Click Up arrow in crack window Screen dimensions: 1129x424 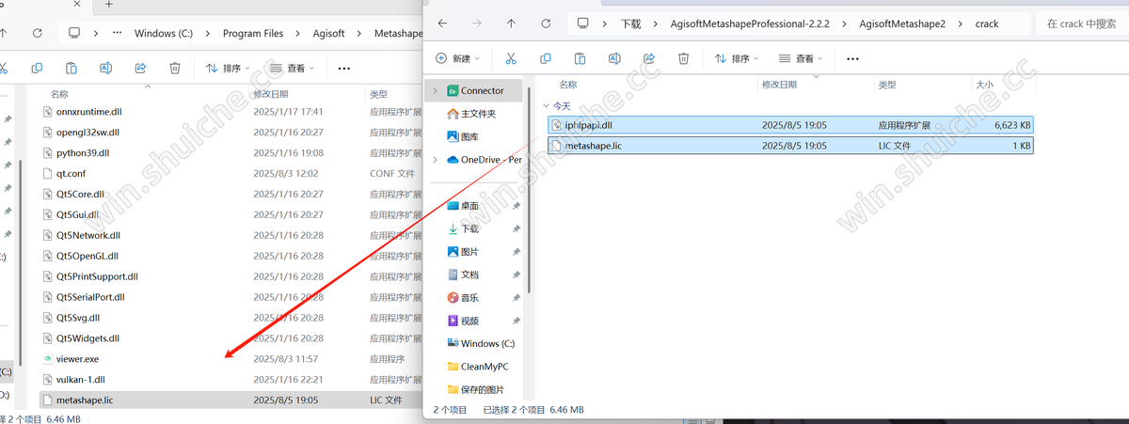pos(511,23)
